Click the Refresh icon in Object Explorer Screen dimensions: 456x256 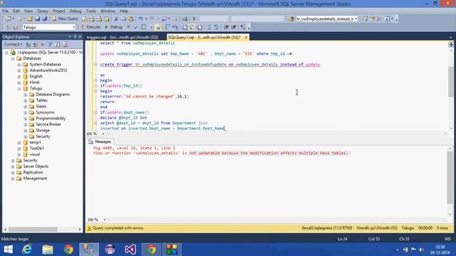click(57, 44)
